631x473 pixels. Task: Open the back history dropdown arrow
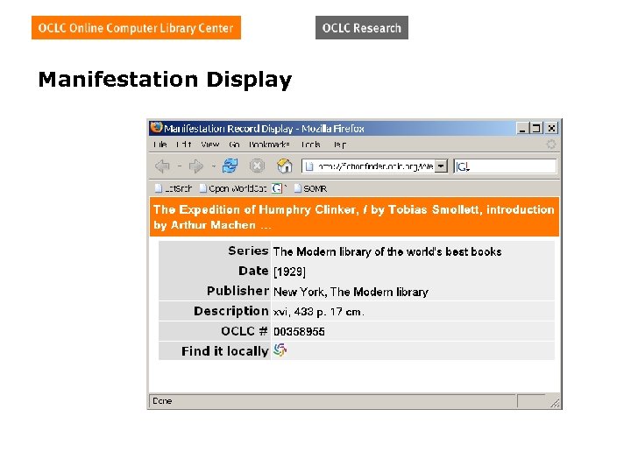(180, 166)
